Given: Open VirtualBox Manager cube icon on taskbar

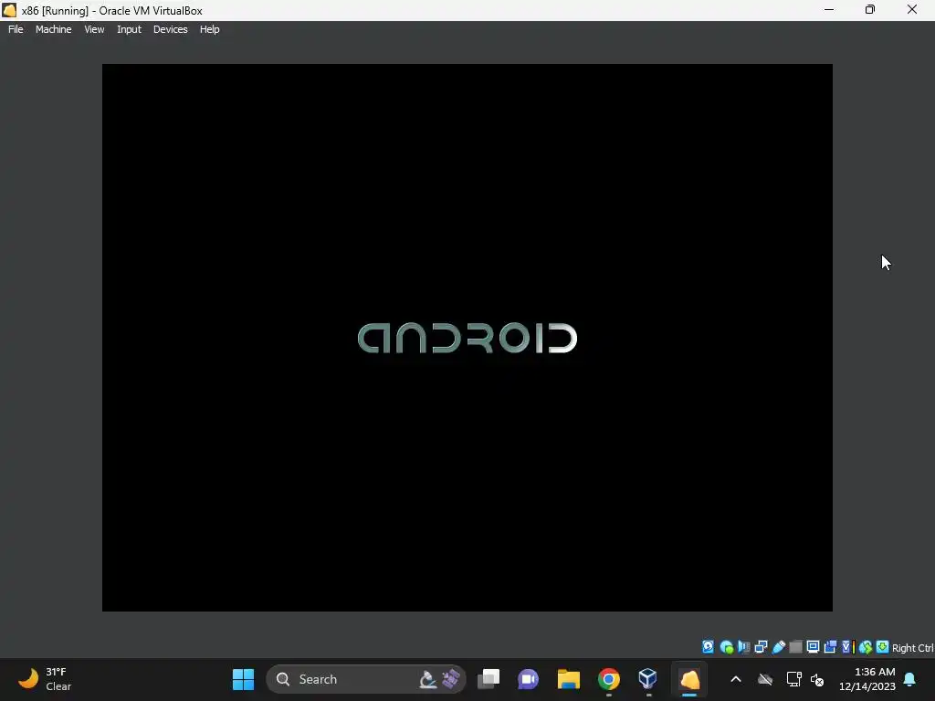Looking at the screenshot, I should (x=648, y=679).
